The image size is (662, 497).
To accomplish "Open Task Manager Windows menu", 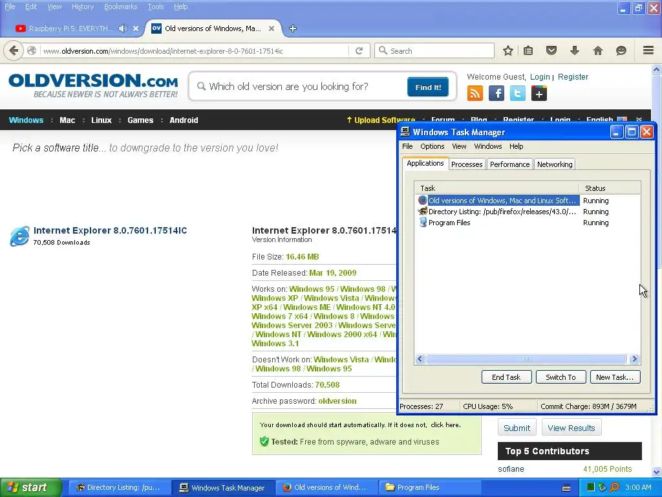I will coord(488,146).
